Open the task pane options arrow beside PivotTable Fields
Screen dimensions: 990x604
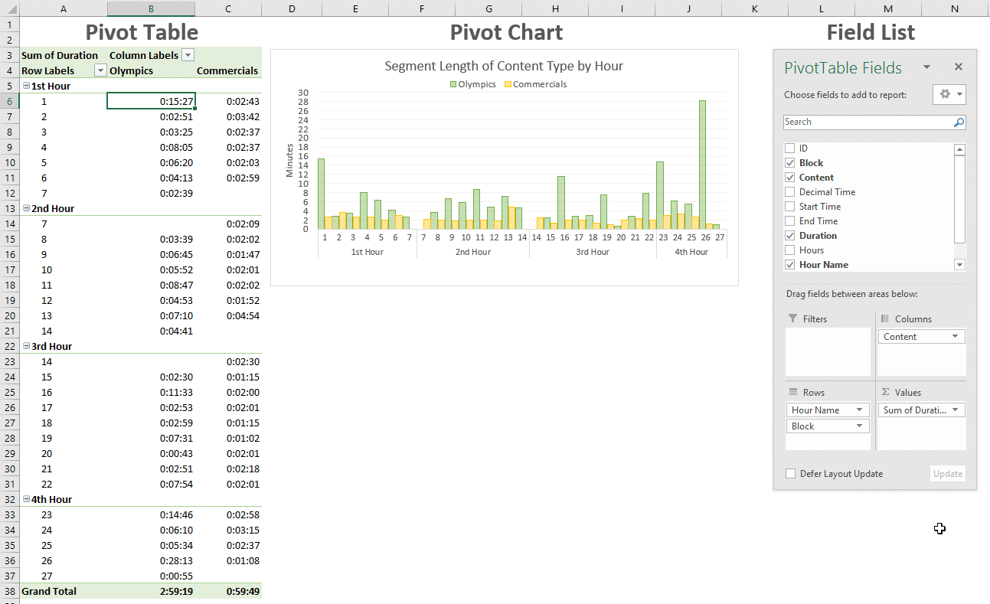pos(926,67)
